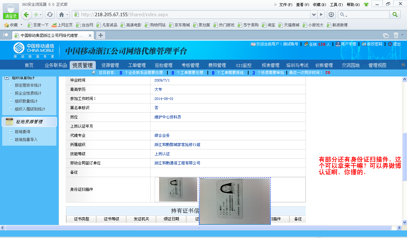This screenshot has width=407, height=238.
Task: Expand the home button dropdown arrow
Action: click(x=67, y=15)
